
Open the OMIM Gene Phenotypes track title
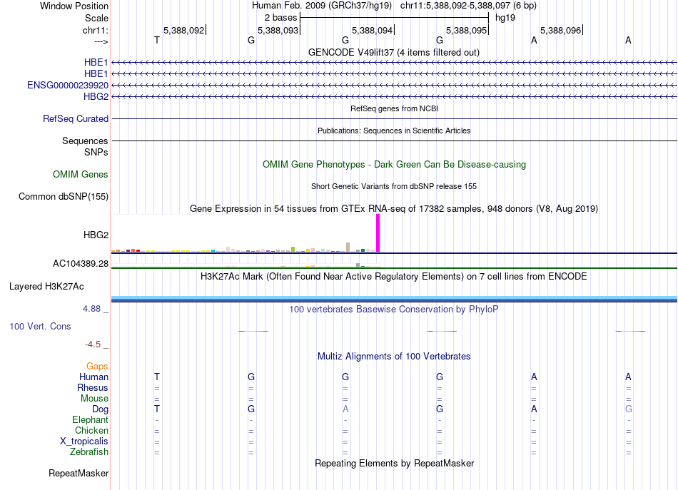coord(394,164)
